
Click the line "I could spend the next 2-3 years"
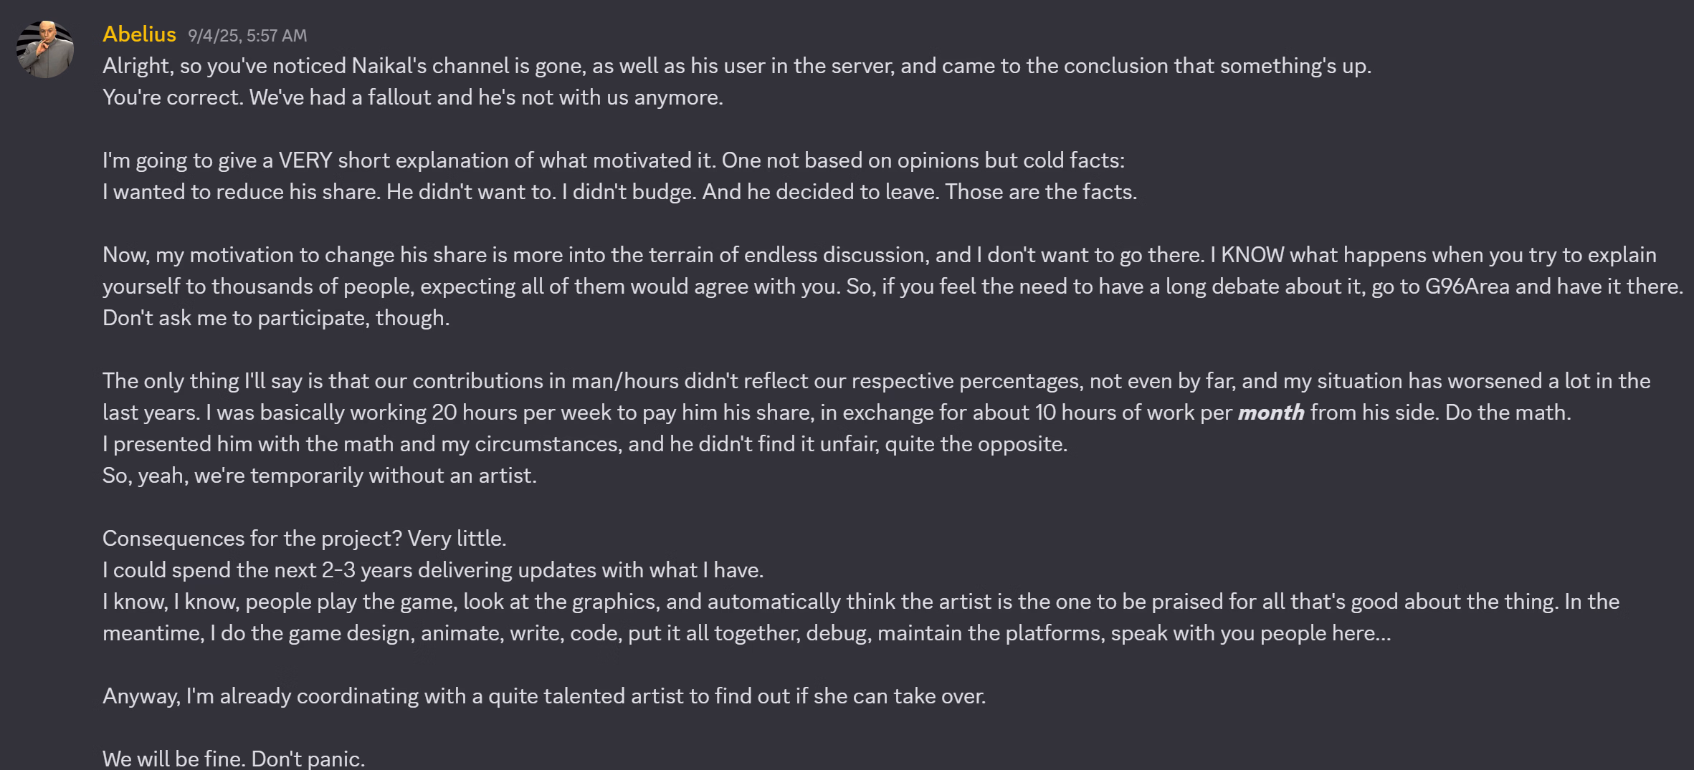433,570
